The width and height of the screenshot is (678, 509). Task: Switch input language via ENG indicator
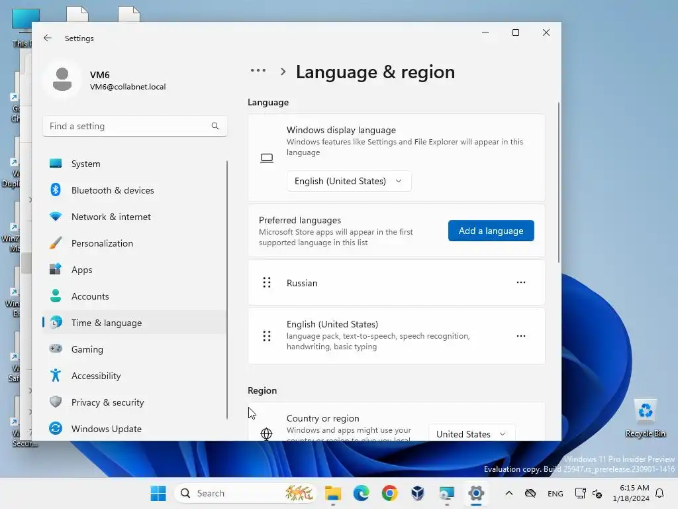(556, 493)
